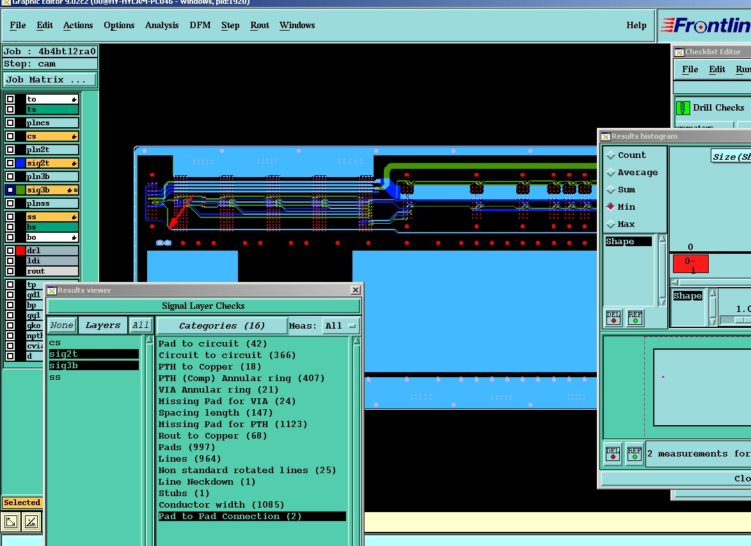Click the REF icon beside the measurements text
Image resolution: width=751 pixels, height=546 pixels.
click(x=634, y=454)
